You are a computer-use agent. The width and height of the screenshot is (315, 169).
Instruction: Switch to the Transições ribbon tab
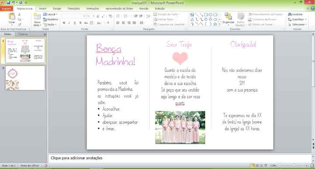(x=73, y=9)
